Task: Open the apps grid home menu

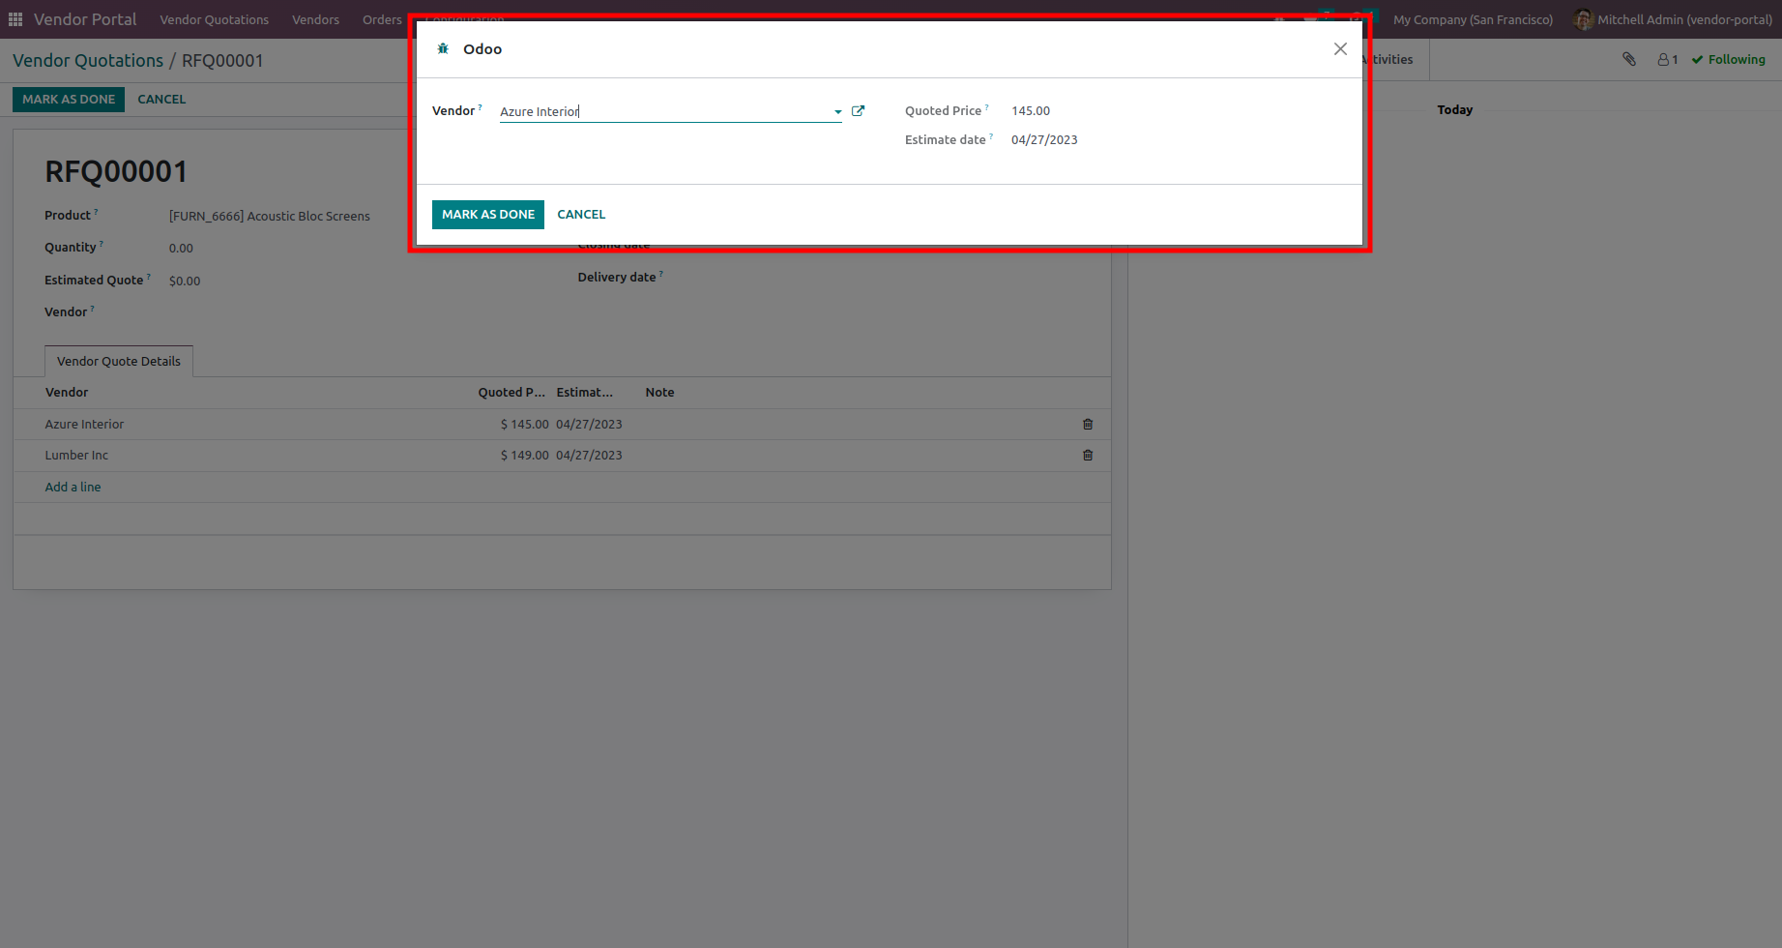Action: [x=15, y=19]
